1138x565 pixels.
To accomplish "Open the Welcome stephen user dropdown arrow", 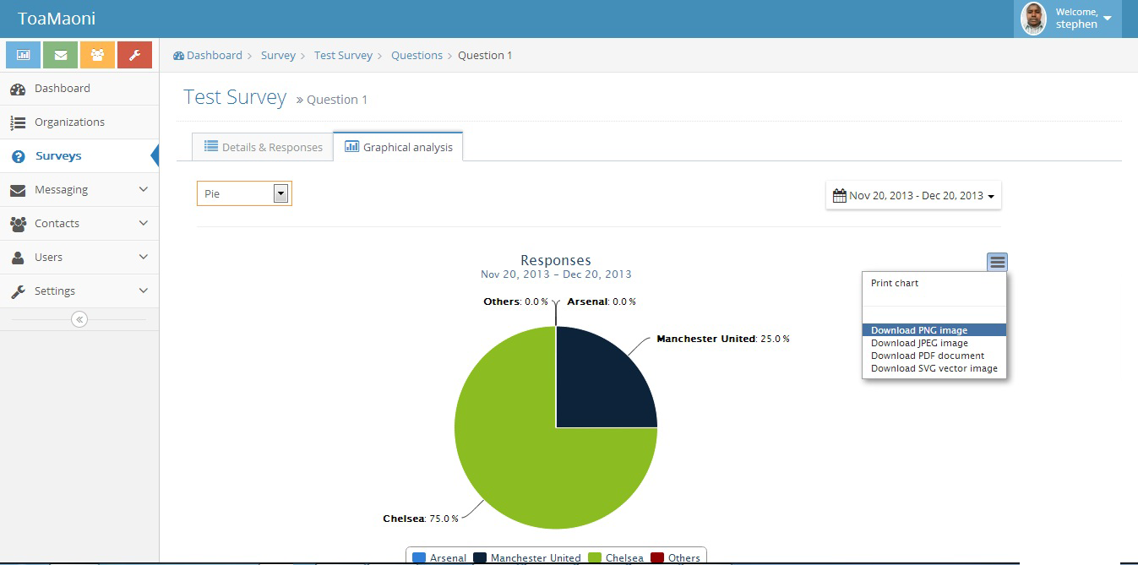I will coord(1108,19).
